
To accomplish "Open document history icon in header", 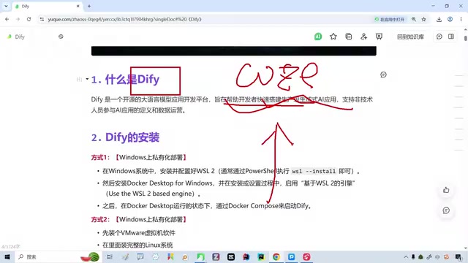I will point(348,37).
